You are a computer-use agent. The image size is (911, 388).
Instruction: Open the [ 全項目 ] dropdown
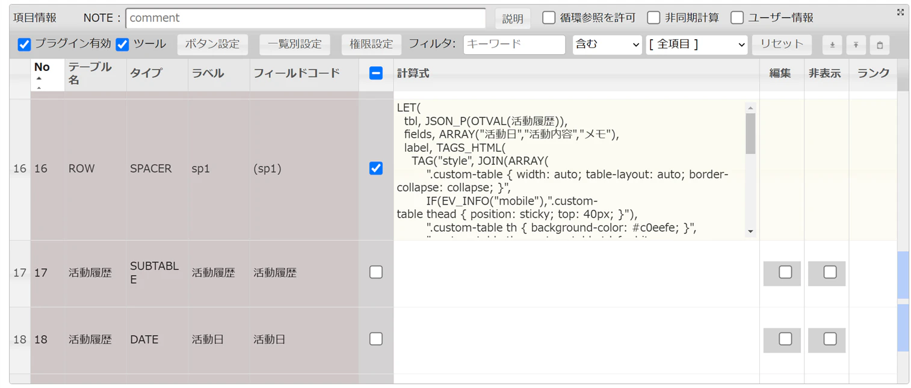[x=696, y=45]
